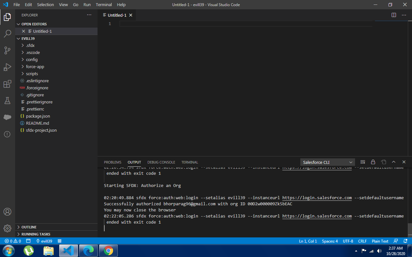Click the Accounts icon above settings
The width and height of the screenshot is (412, 257).
pos(7,212)
